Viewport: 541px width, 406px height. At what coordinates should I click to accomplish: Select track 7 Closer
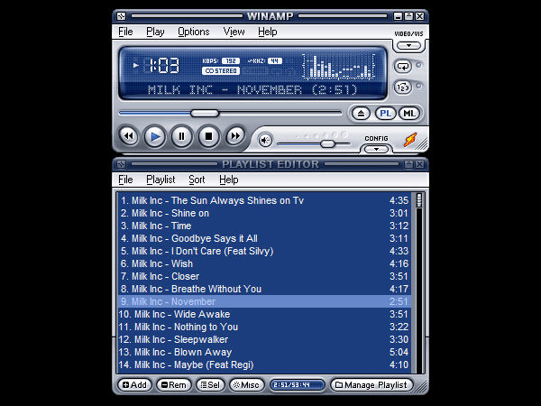click(264, 276)
